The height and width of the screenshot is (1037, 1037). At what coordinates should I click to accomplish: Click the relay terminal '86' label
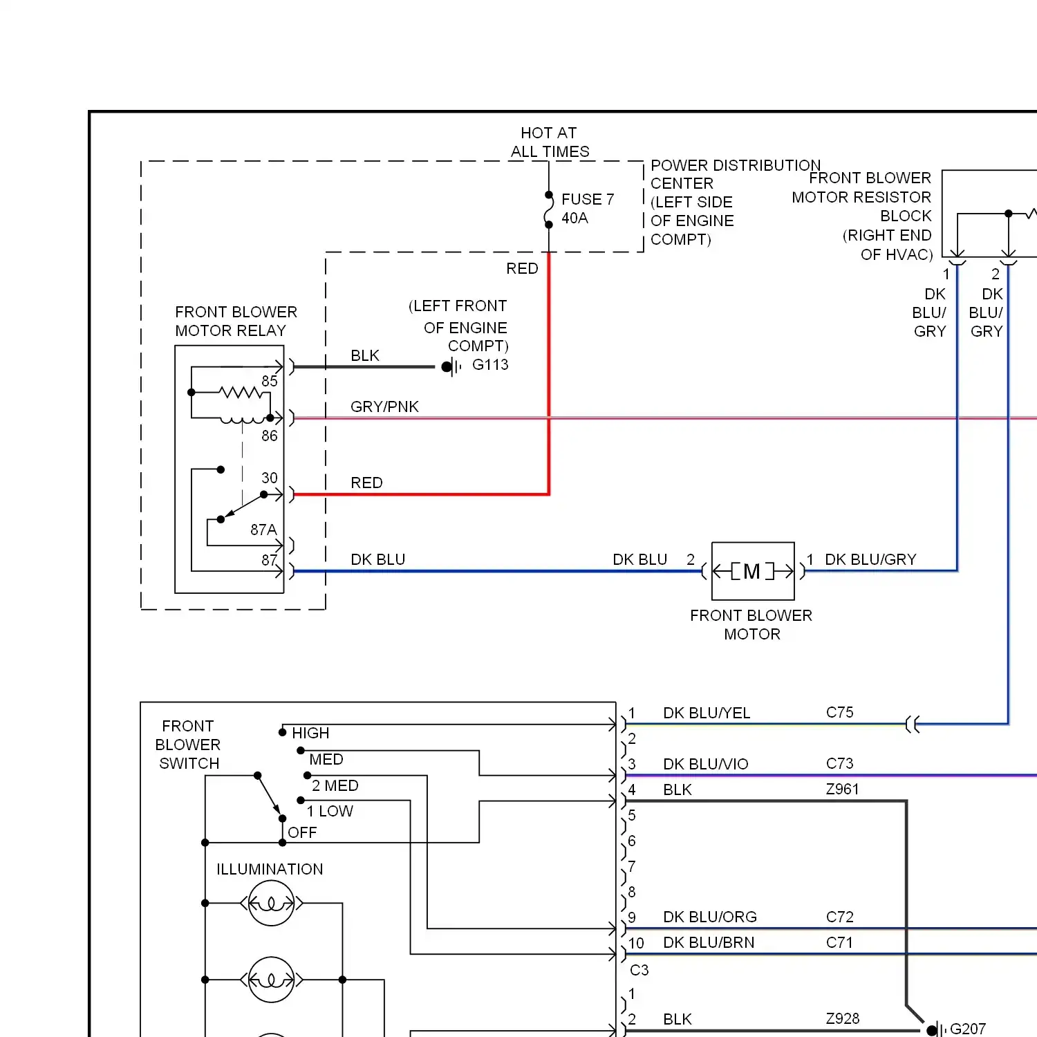click(x=270, y=436)
